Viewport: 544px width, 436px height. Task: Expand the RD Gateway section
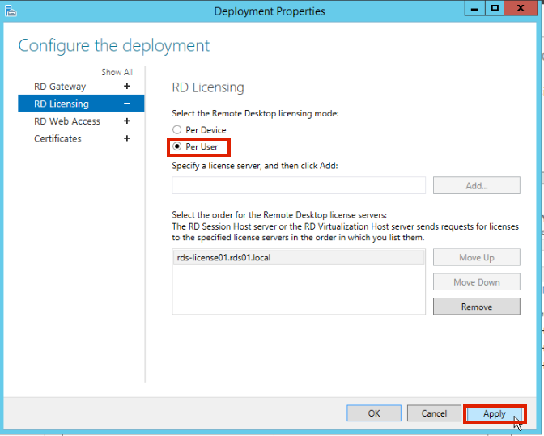click(127, 87)
